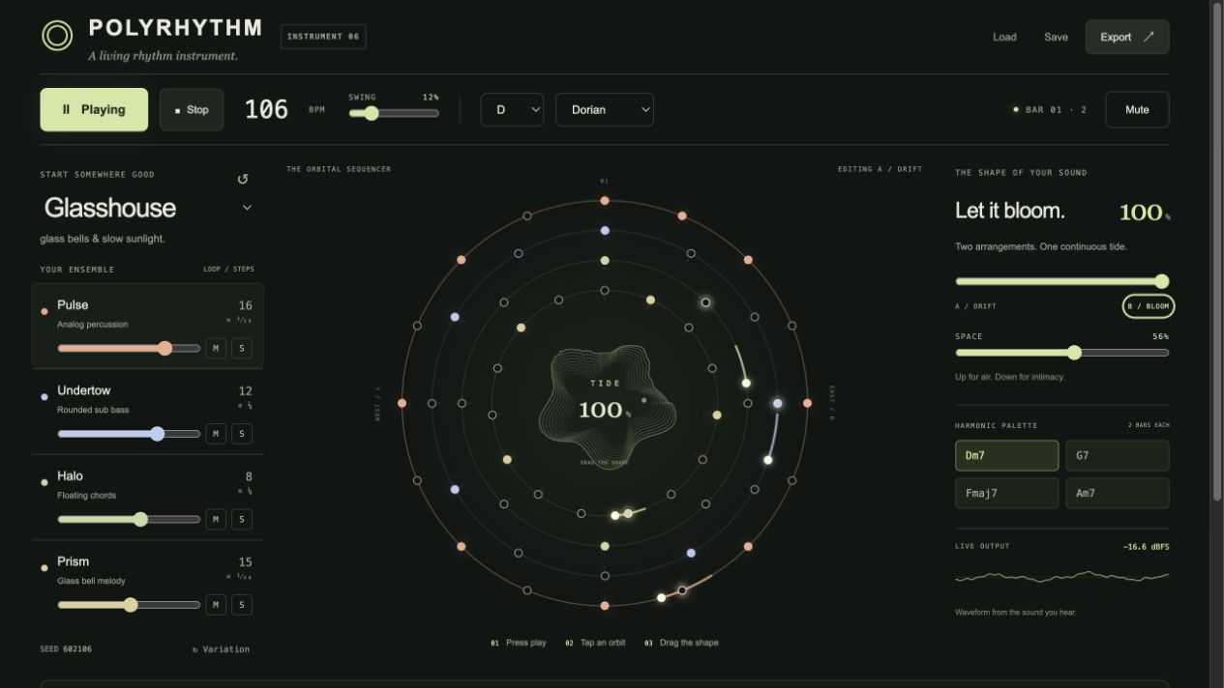Click the Pulse volume slider knob
Image resolution: width=1224 pixels, height=688 pixels.
tap(164, 348)
